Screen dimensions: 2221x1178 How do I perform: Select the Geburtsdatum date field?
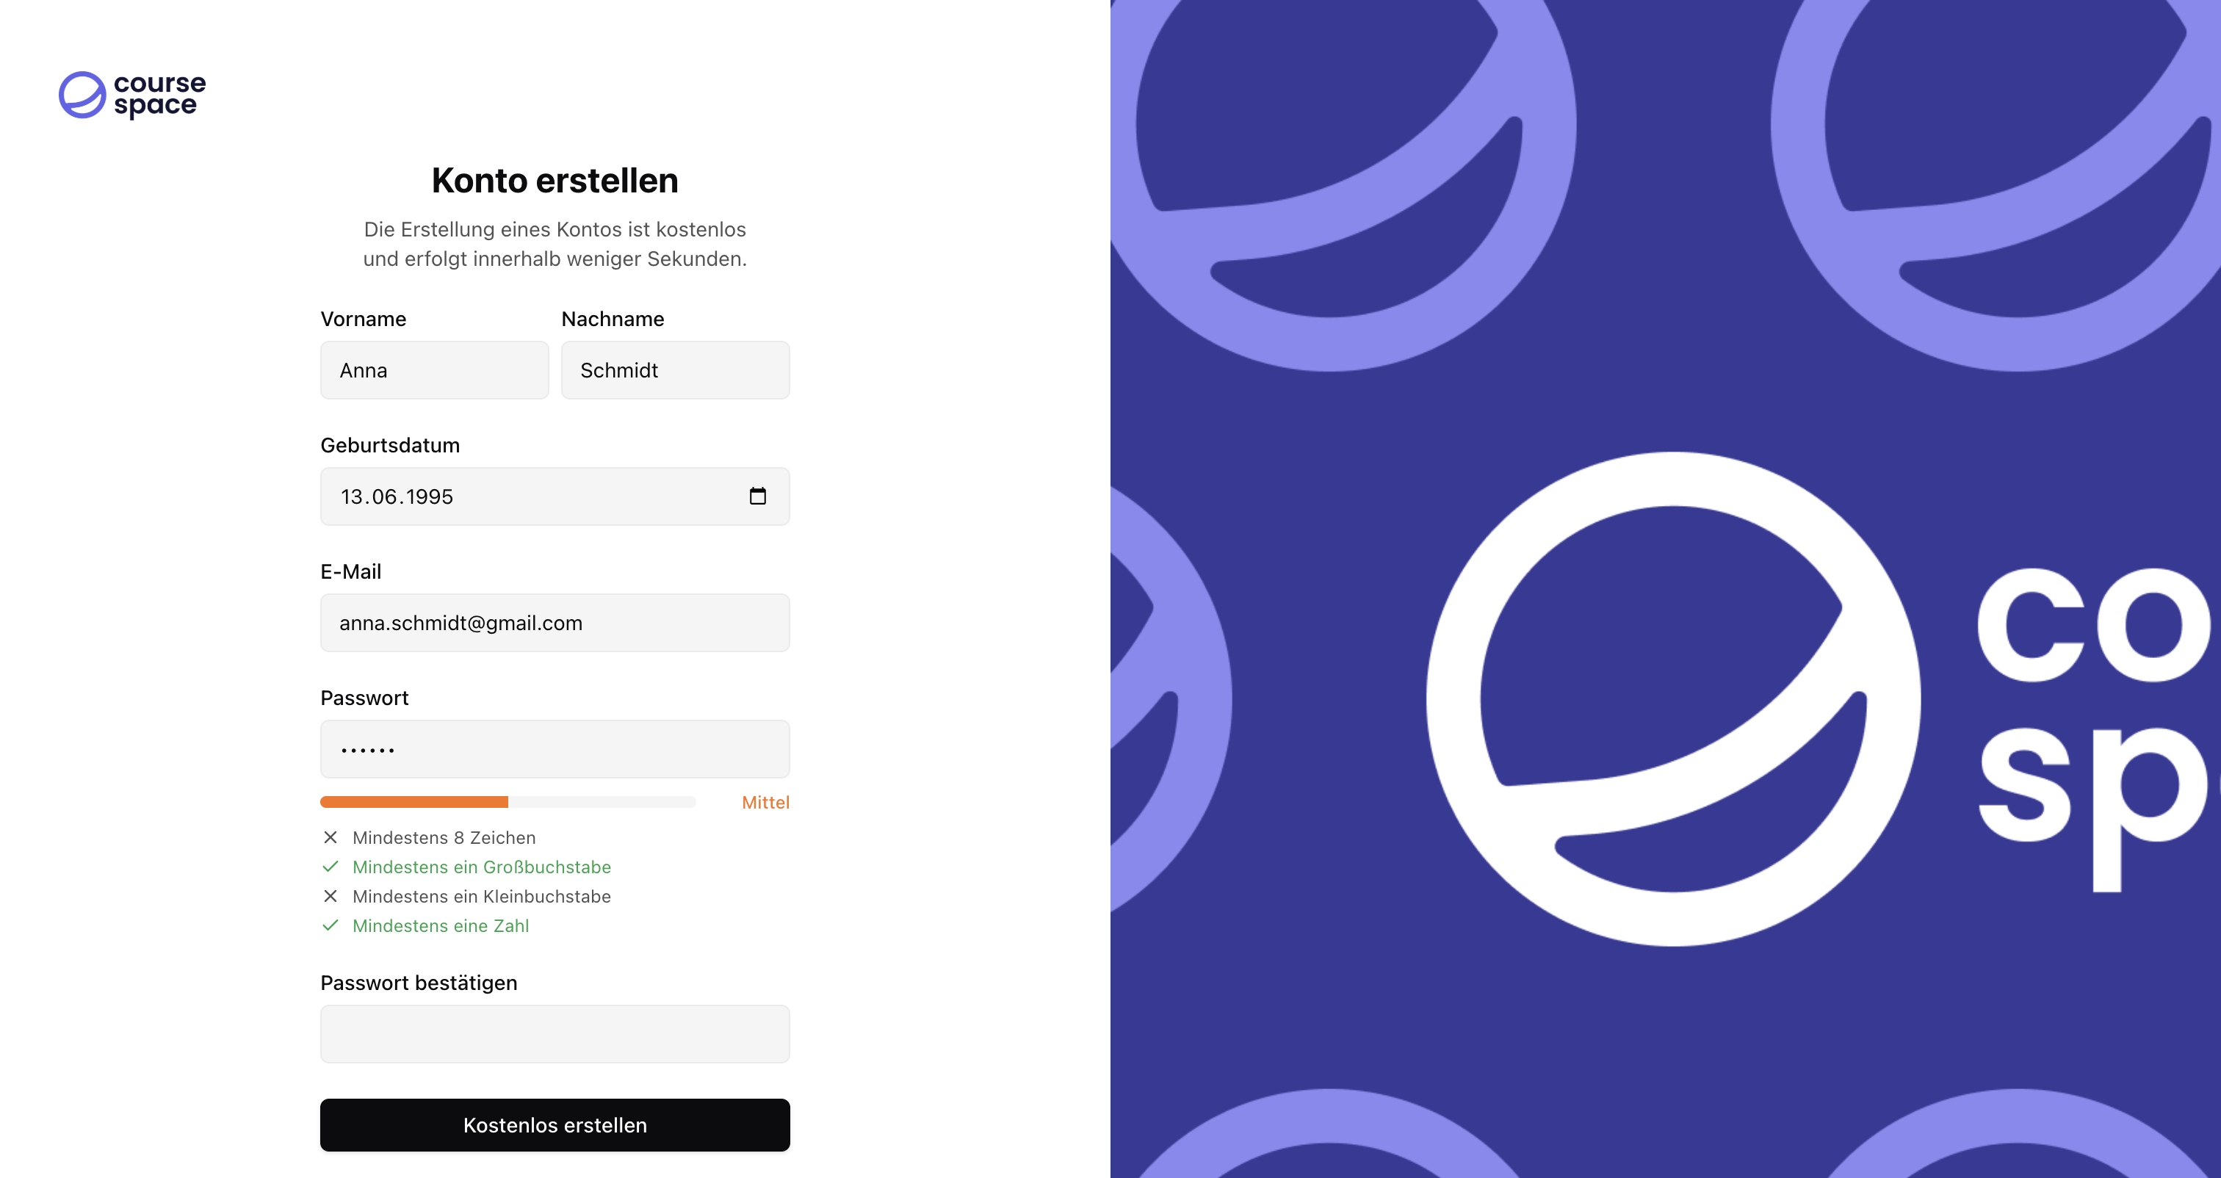coord(535,496)
